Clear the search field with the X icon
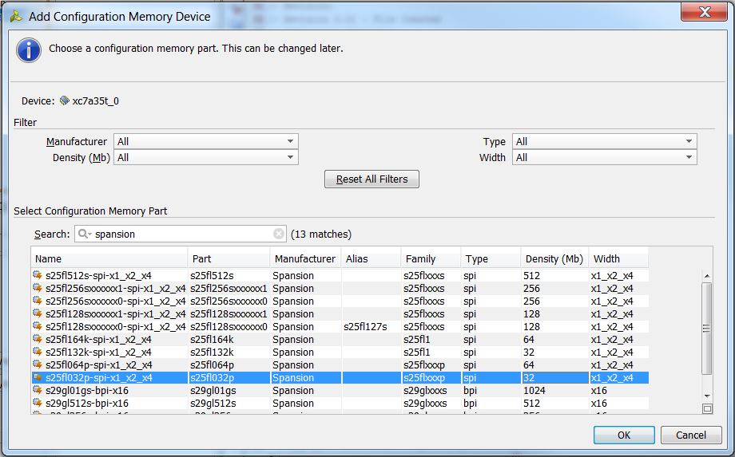The image size is (735, 457). (279, 234)
